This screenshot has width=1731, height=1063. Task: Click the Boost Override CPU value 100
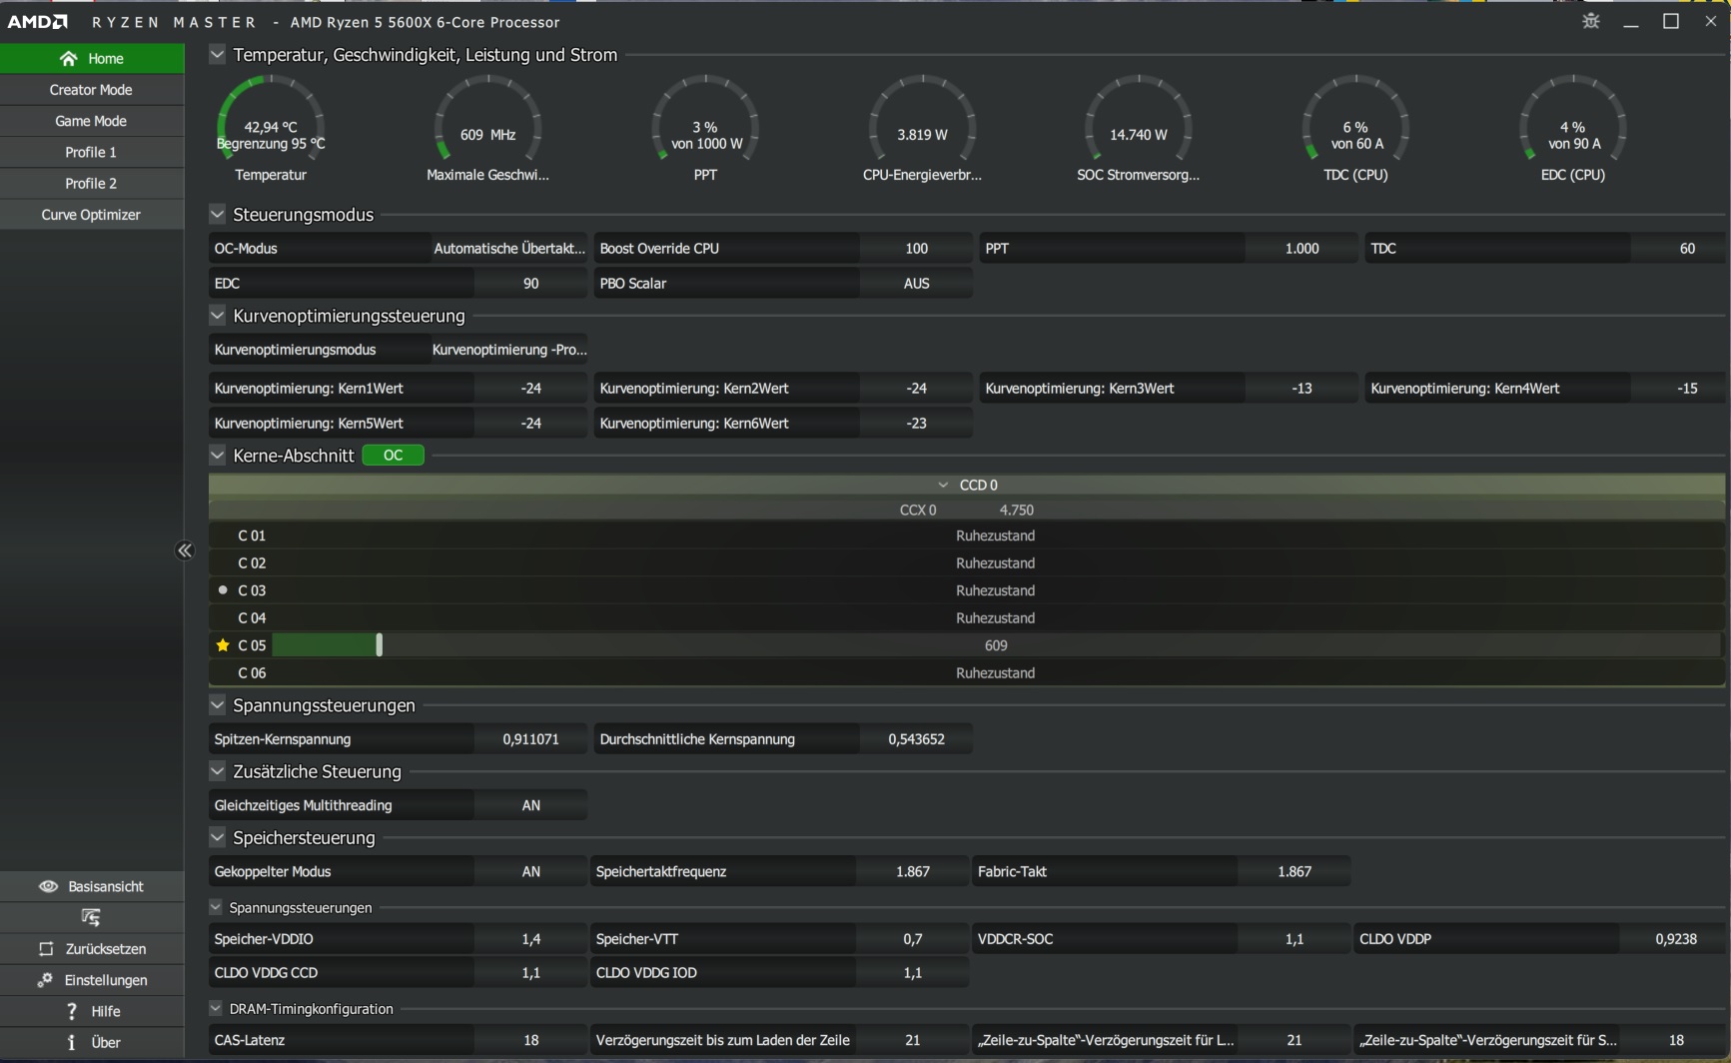point(916,248)
